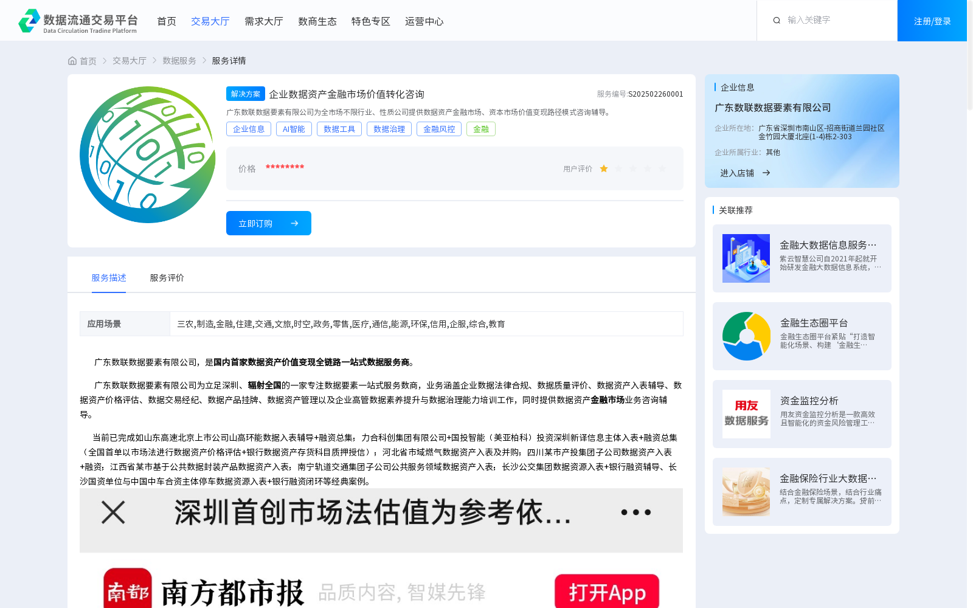Click the 服务详情 breadcrumb text
Viewport: 973px width, 608px height.
(x=229, y=61)
